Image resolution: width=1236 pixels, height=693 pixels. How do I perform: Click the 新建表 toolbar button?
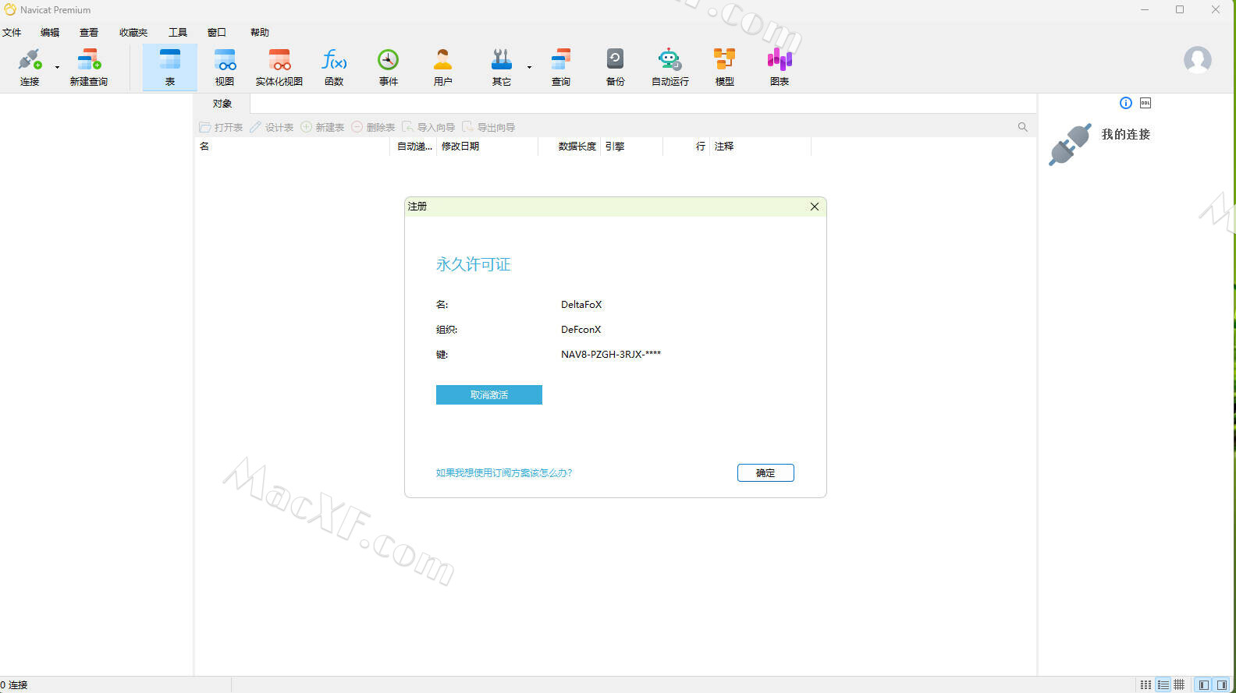tap(322, 127)
